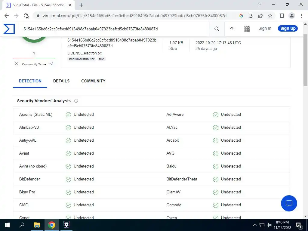
Task: Open the apps grid icon
Action: tap(247, 29)
